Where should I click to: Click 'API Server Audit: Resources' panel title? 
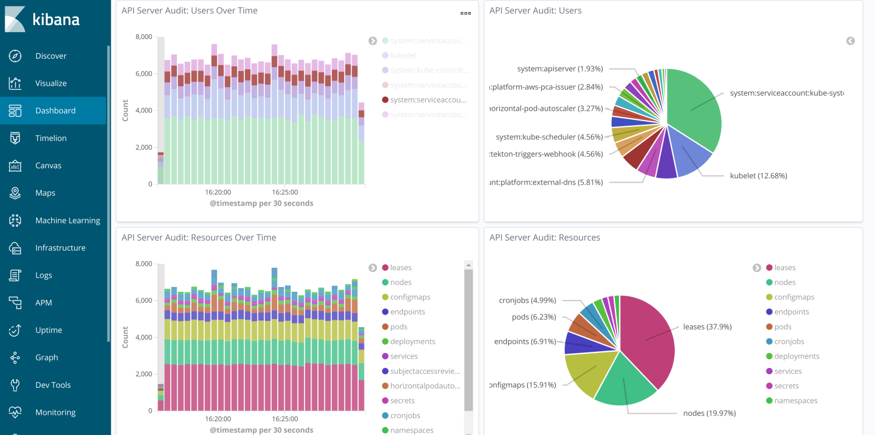coord(545,238)
